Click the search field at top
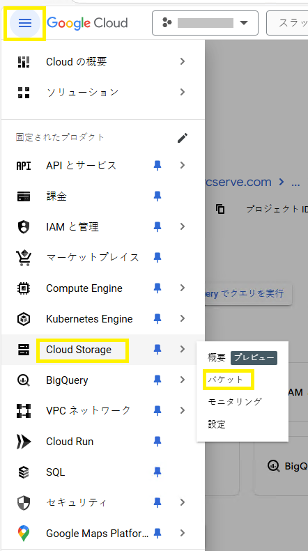 point(287,23)
